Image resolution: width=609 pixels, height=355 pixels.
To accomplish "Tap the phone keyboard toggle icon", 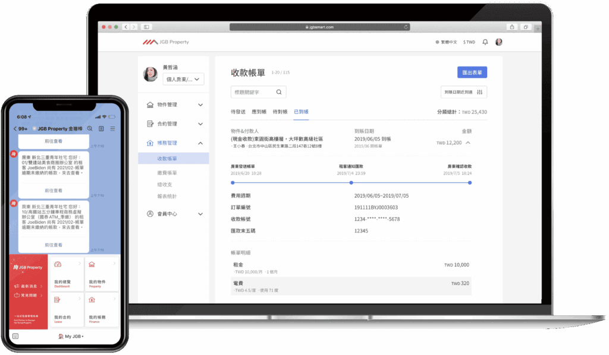I will 15,336.
